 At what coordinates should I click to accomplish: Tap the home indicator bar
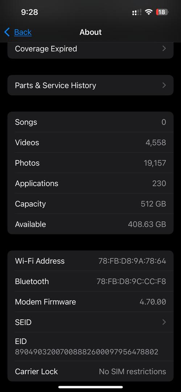(x=91, y=387)
